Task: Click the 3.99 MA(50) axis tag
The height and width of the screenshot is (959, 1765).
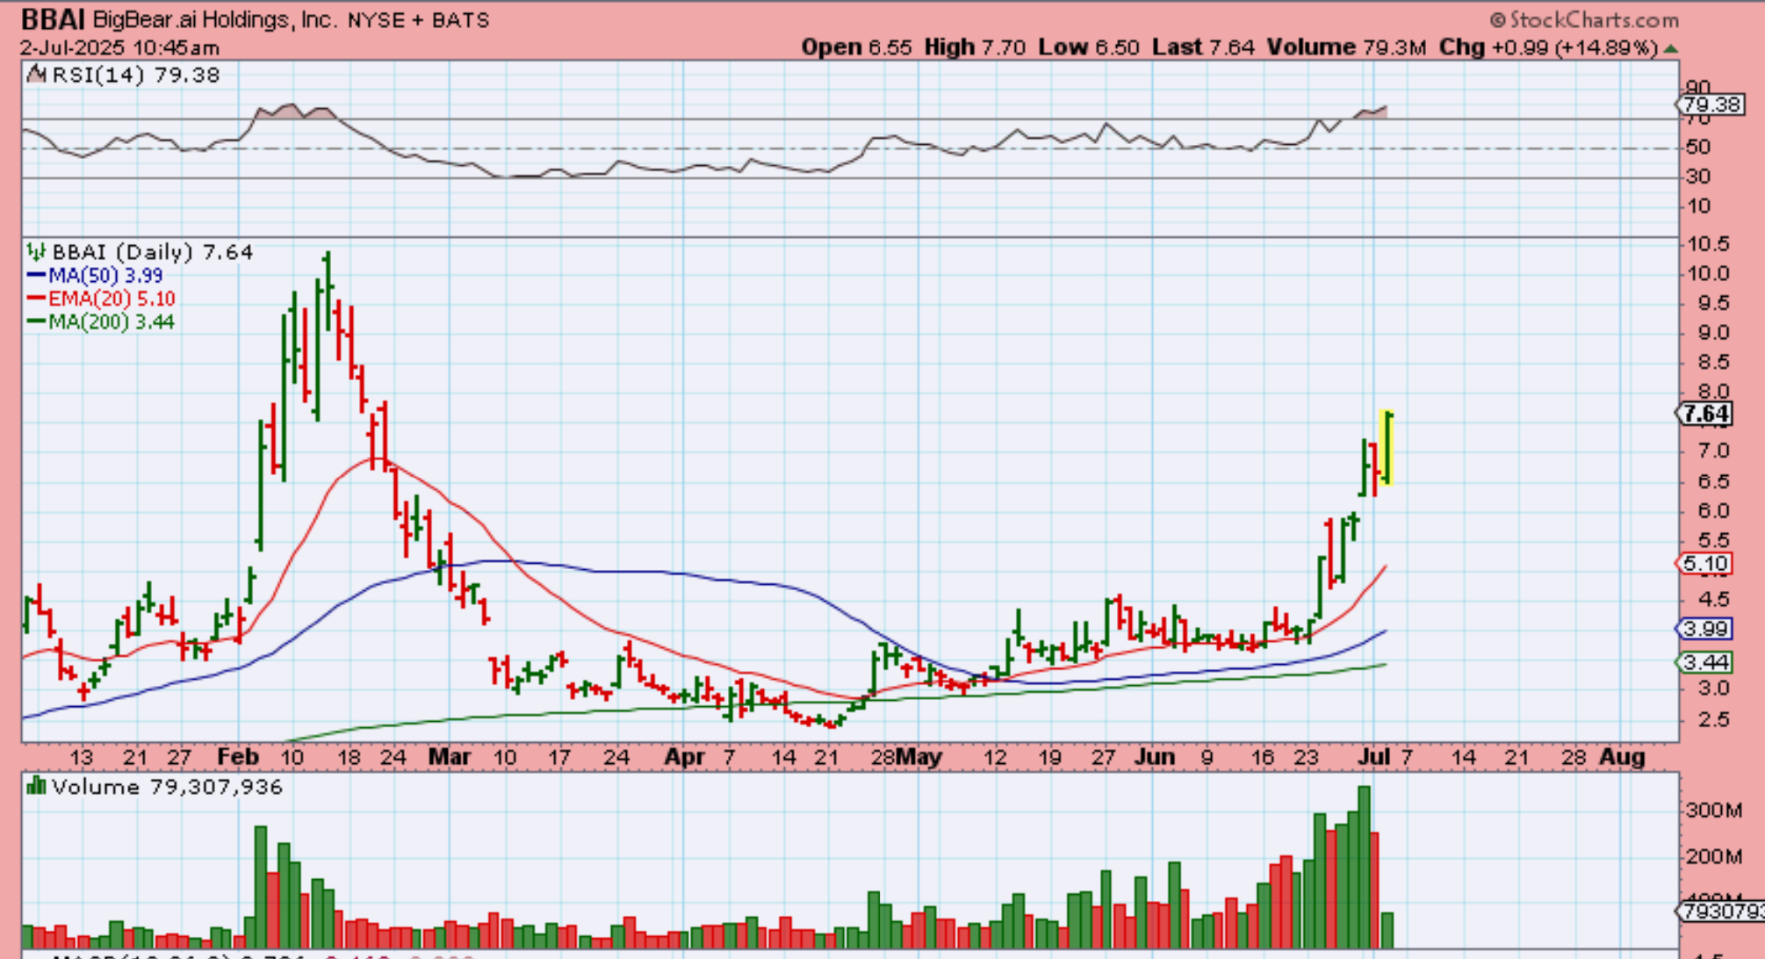Action: (1704, 629)
